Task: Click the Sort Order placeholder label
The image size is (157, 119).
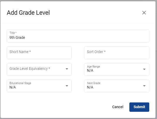Action: tap(96, 52)
